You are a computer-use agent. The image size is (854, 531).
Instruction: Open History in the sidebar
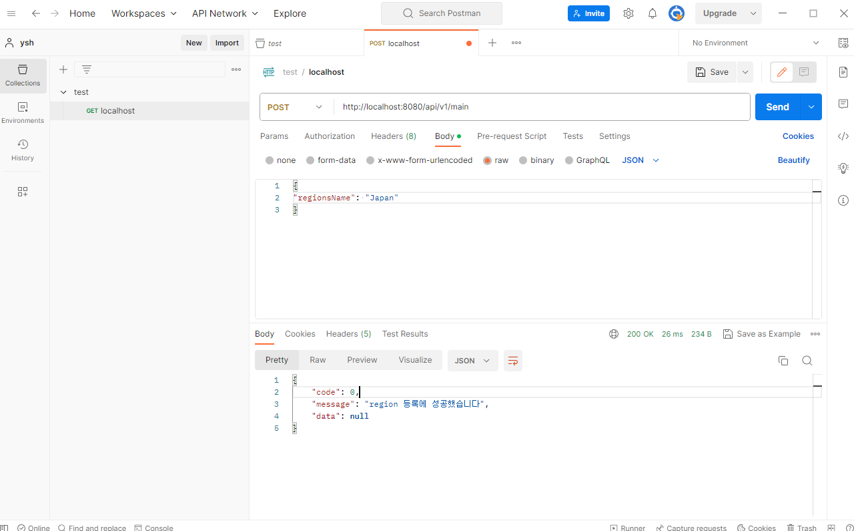(23, 150)
